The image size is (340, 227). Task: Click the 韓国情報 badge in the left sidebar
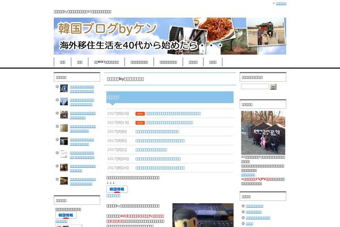[66, 215]
